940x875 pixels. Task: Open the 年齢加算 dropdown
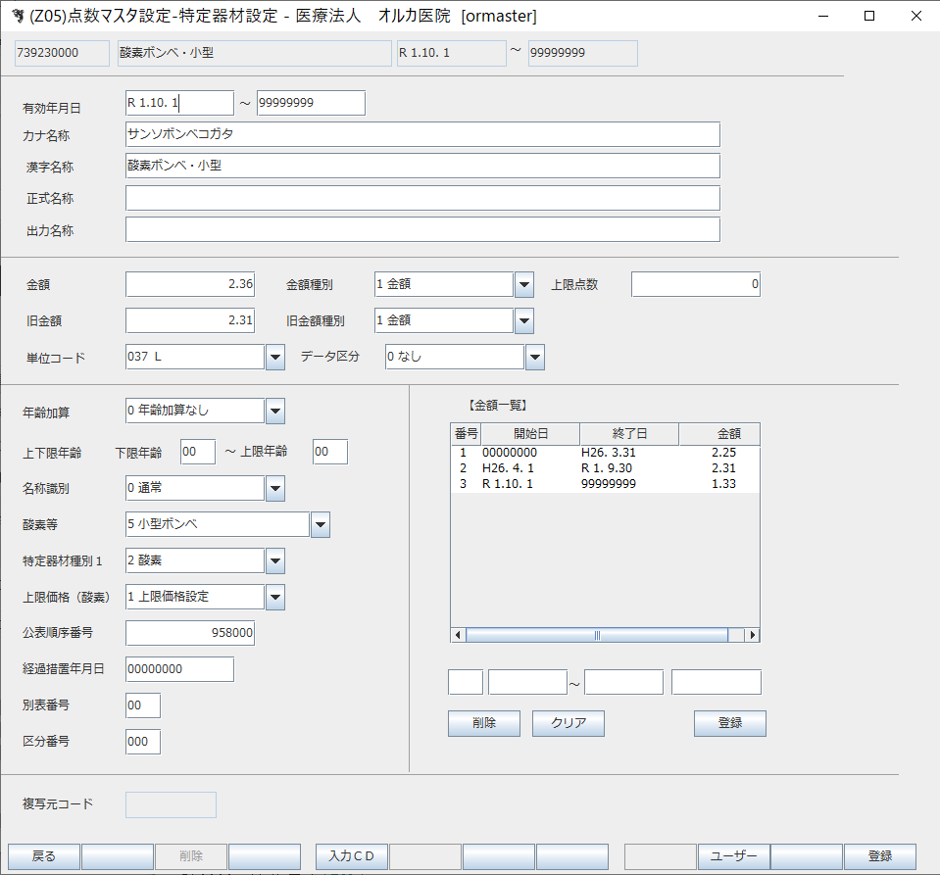click(x=275, y=412)
